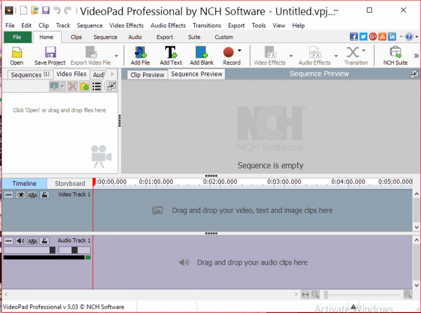Zoom out on the timeline with the magnifier
Viewport: 421px width, 313px height.
click(315, 295)
